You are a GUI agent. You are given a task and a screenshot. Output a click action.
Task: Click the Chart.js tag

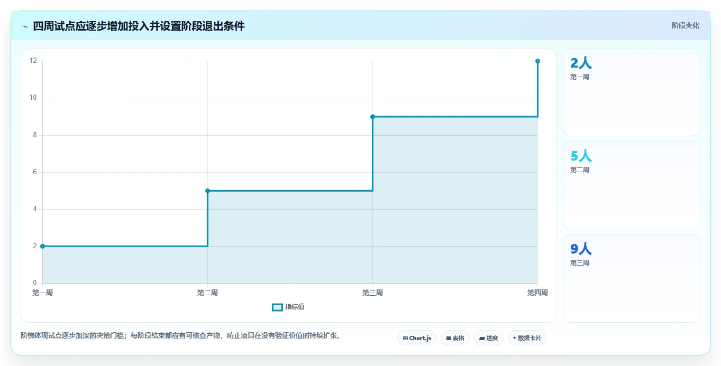click(x=417, y=338)
